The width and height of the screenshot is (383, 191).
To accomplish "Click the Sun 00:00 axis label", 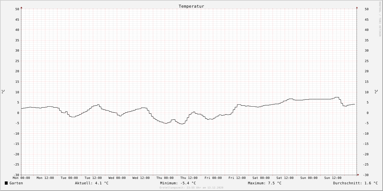I will [x=309, y=178].
